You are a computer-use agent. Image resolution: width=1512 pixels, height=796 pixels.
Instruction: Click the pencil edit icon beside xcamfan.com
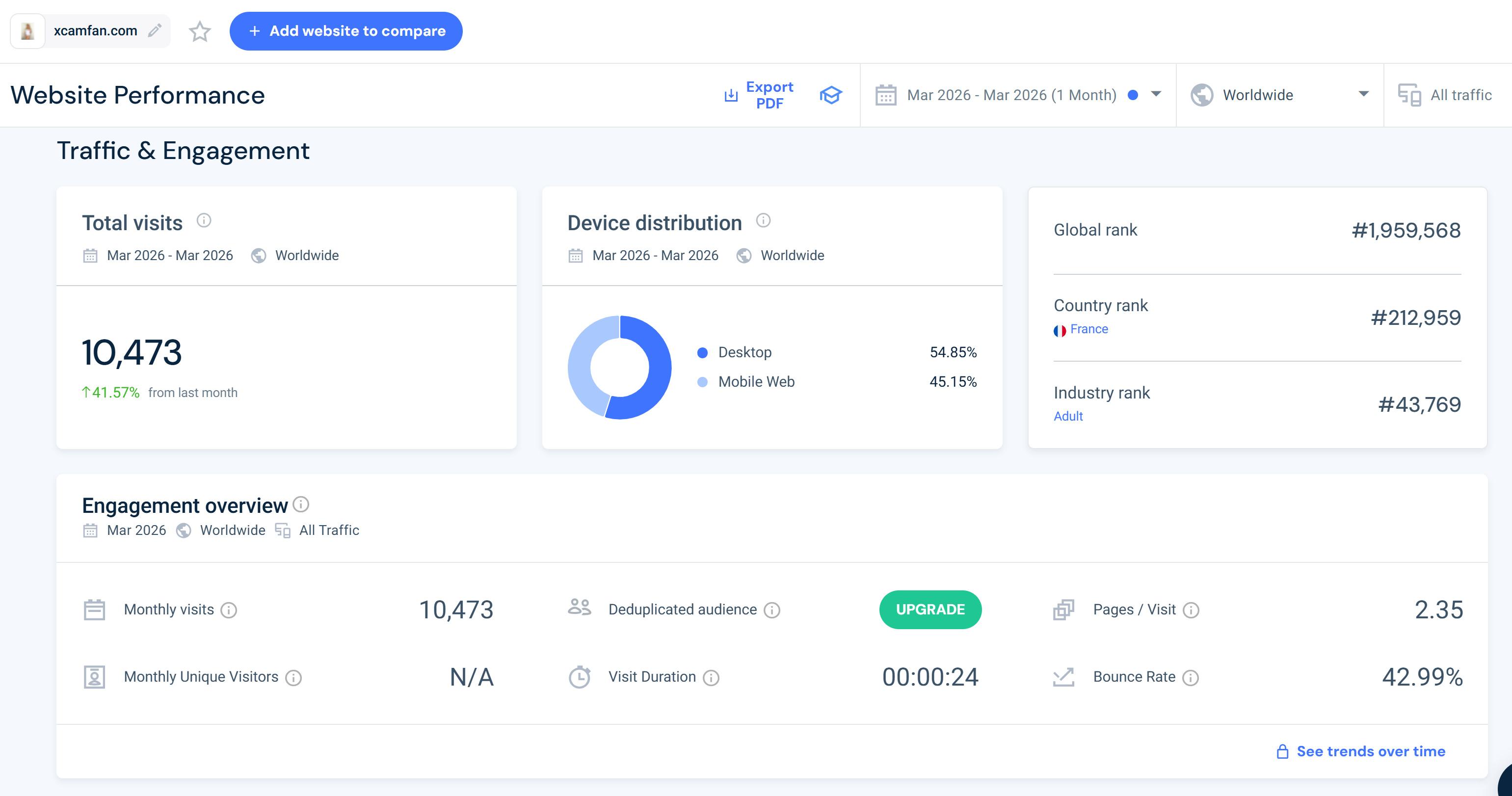coord(155,30)
